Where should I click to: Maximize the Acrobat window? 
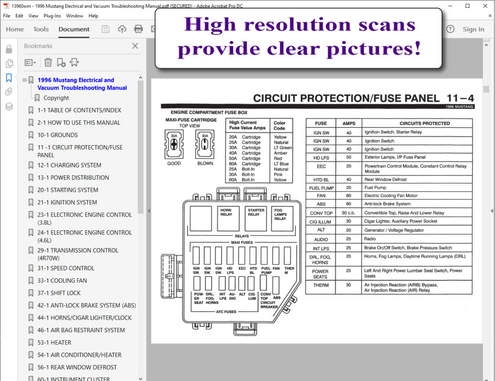(467, 6)
